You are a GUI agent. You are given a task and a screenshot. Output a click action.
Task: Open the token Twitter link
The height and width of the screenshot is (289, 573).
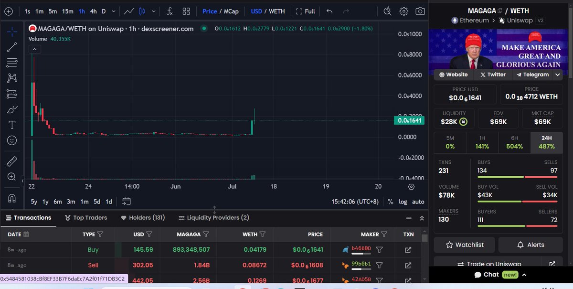(493, 75)
